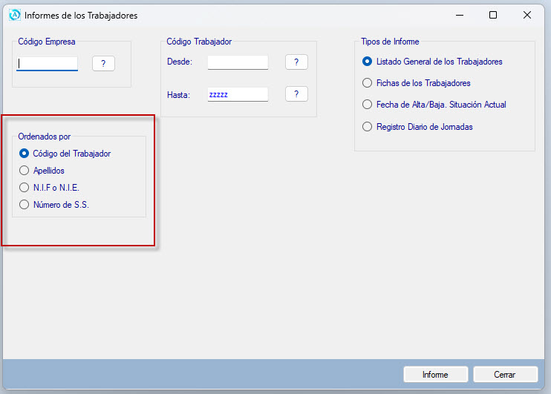Choose N.I.F o N.I.E. ordering

point(25,188)
